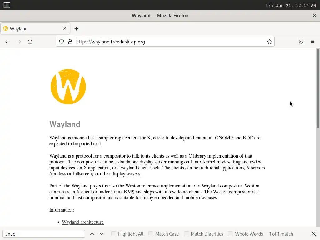The image size is (320, 240).
Task: Click the Wayland logo image
Action: coord(68,87)
